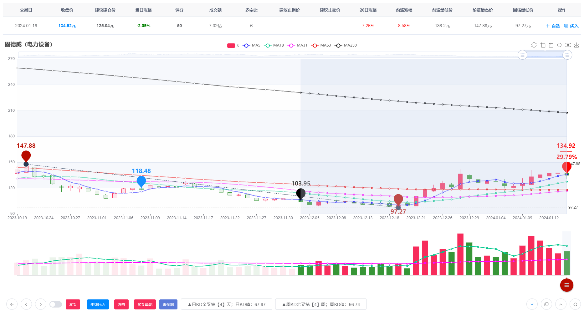Toggle the K candlestick legend item

click(233, 45)
